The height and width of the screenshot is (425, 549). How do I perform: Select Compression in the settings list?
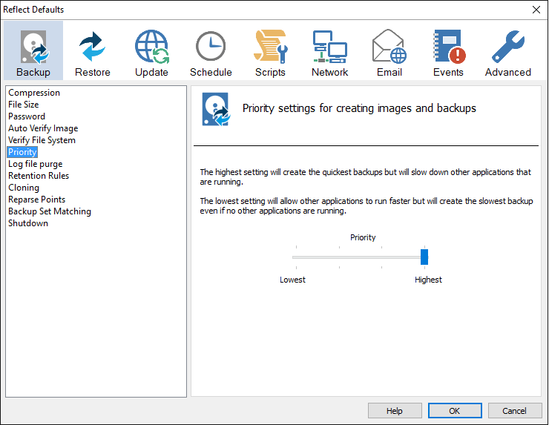[x=34, y=93]
